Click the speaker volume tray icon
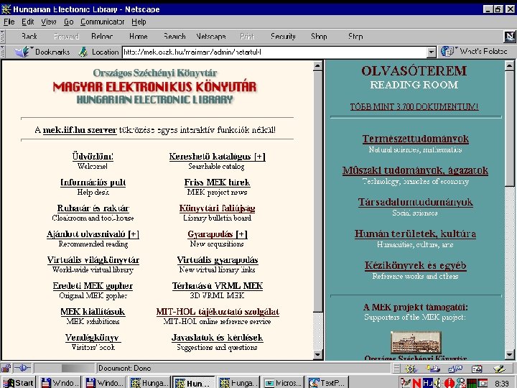This screenshot has width=517, height=388. (x=438, y=383)
